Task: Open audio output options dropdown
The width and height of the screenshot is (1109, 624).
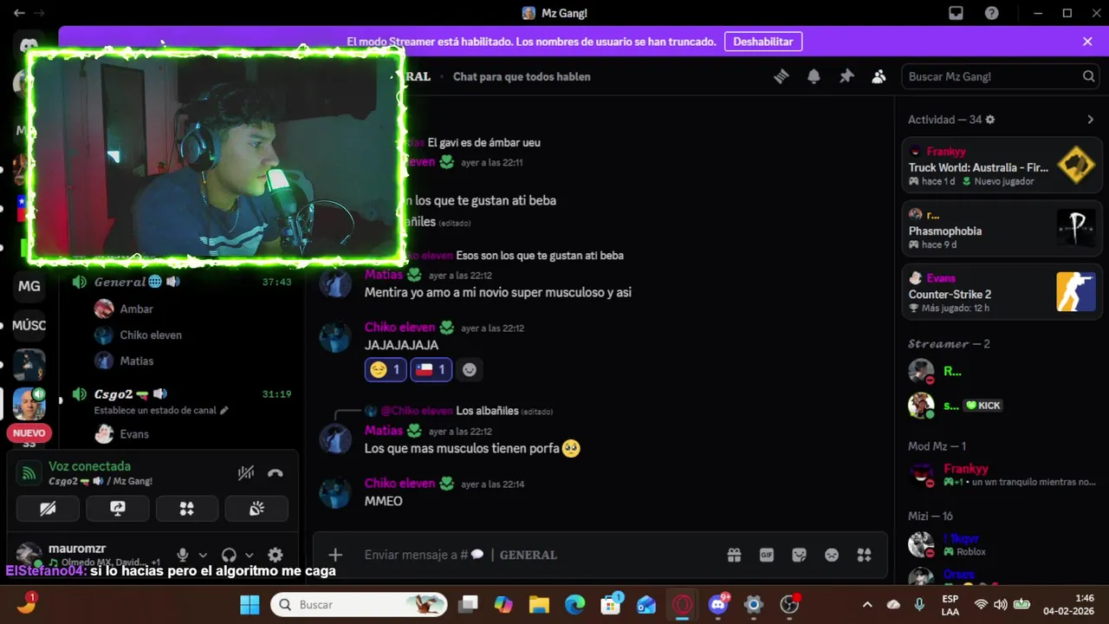Action: click(x=250, y=556)
